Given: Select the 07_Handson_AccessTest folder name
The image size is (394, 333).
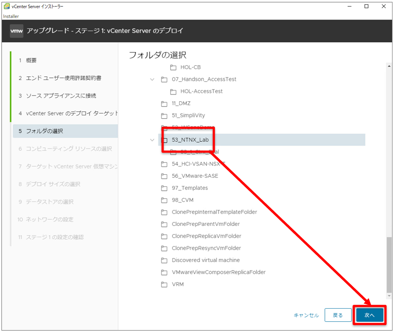Looking at the screenshot, I should [x=204, y=79].
